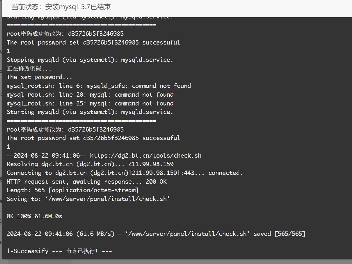Click the word 'connected.' in the Connecting line

pos(226,173)
